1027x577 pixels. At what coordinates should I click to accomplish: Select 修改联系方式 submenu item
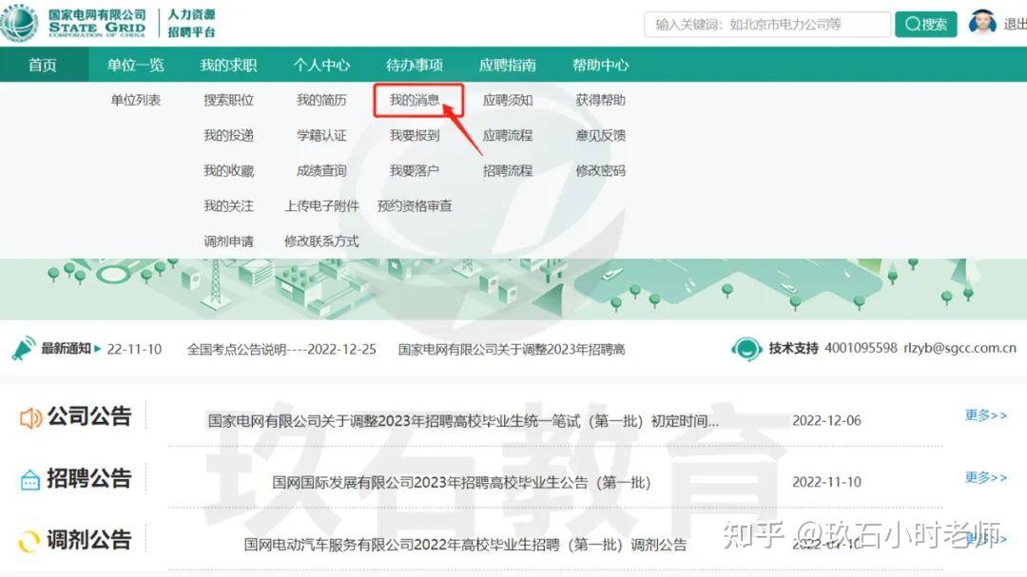pos(321,241)
